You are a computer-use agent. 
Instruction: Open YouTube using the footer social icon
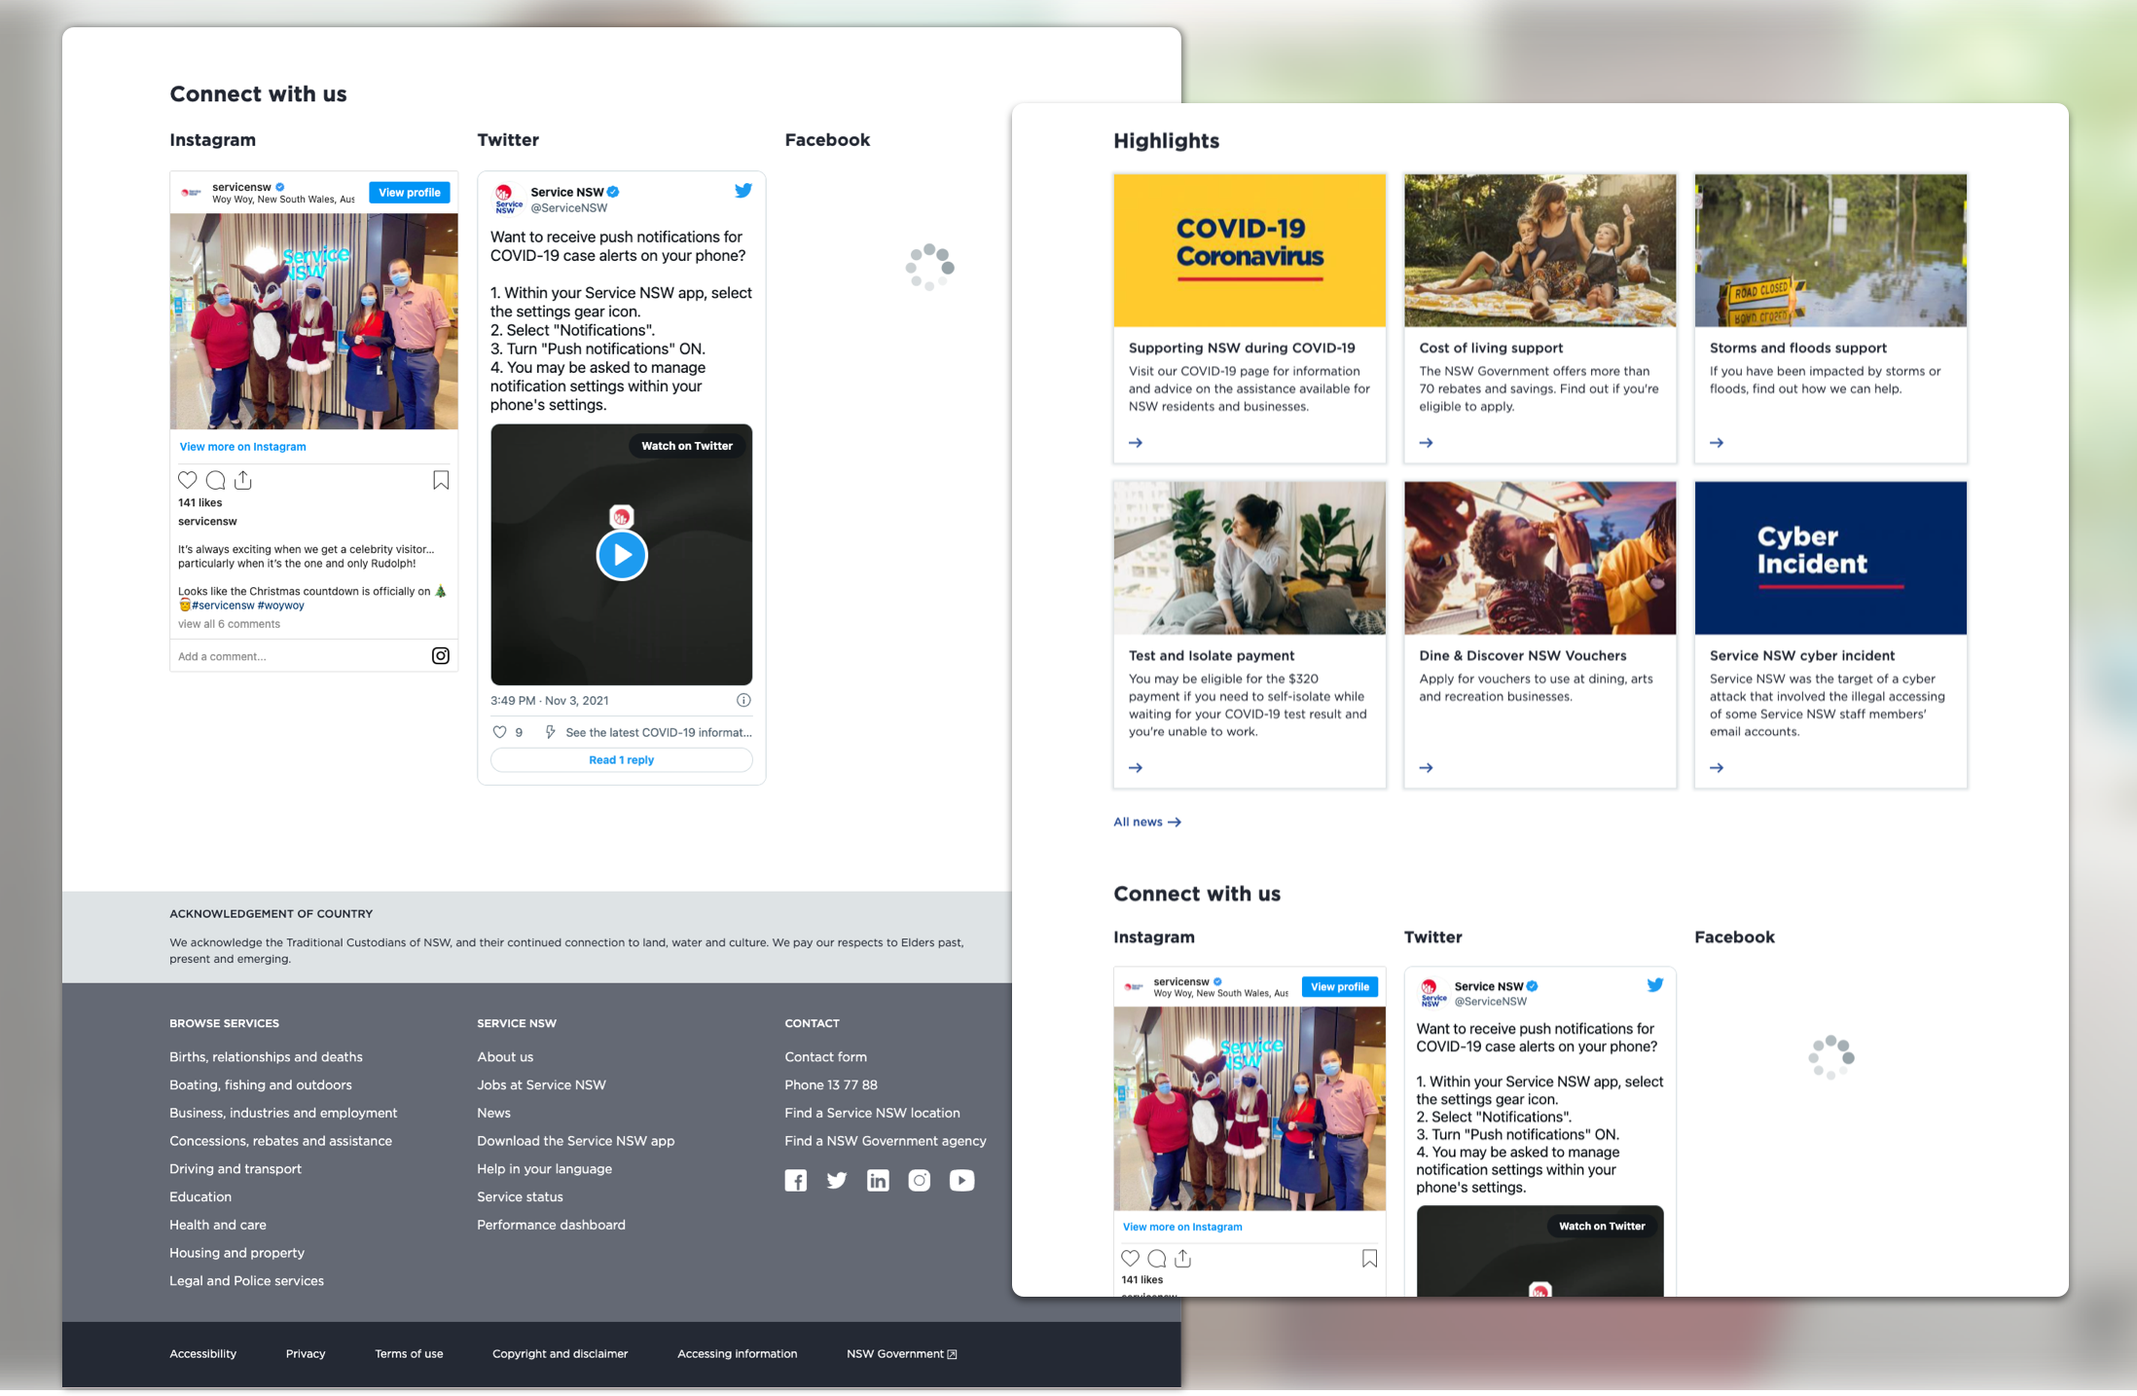click(x=961, y=1180)
